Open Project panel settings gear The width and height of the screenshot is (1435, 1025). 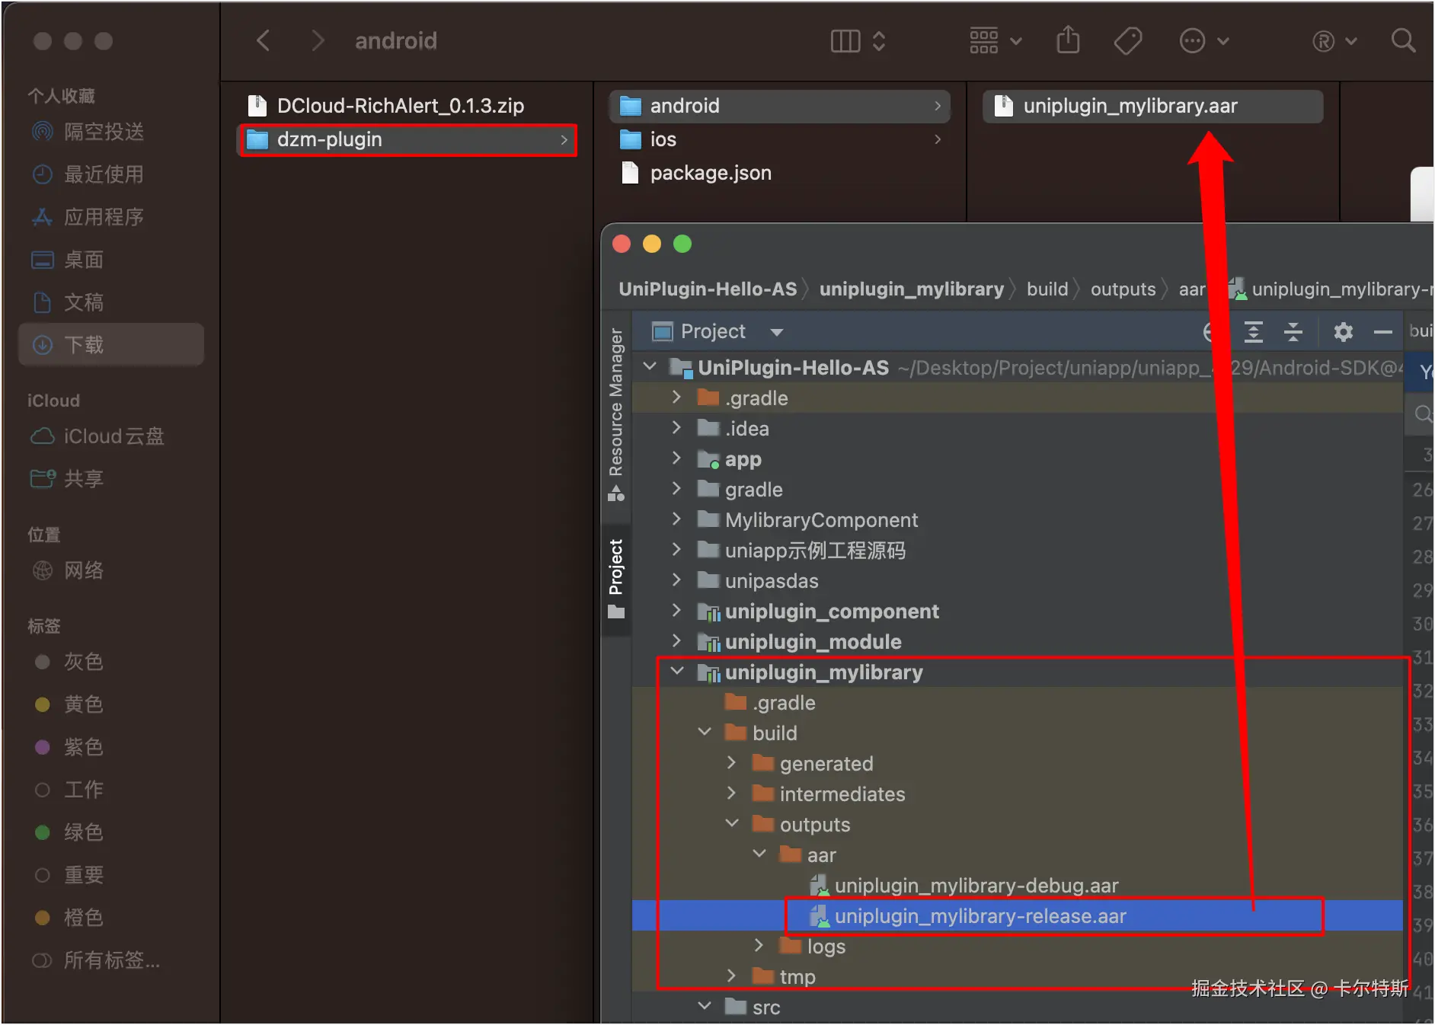pos(1343,331)
